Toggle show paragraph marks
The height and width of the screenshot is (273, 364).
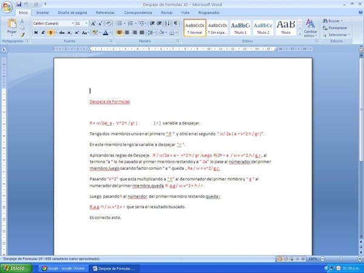(176, 23)
